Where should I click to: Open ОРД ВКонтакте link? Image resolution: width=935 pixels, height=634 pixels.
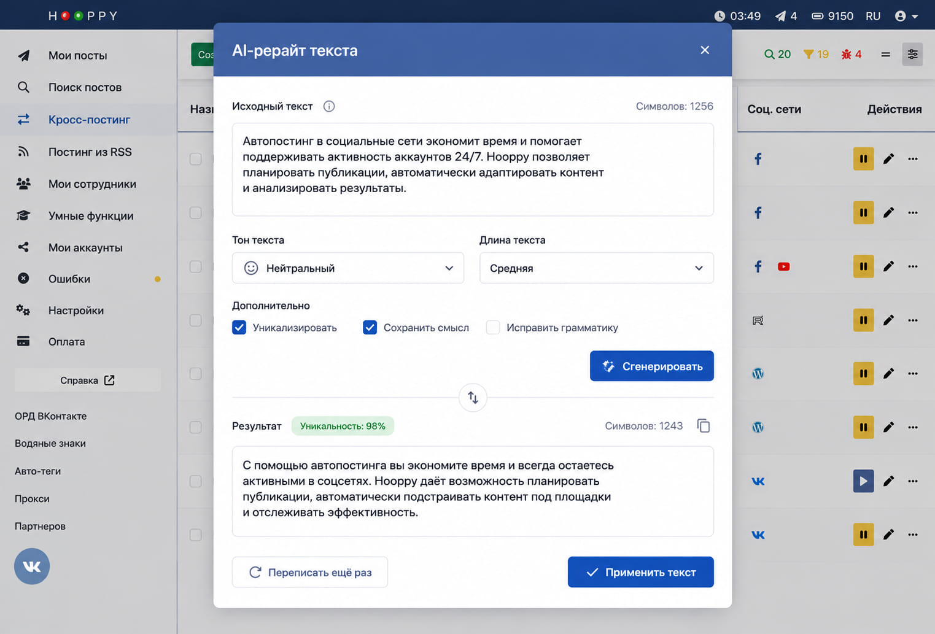50,416
